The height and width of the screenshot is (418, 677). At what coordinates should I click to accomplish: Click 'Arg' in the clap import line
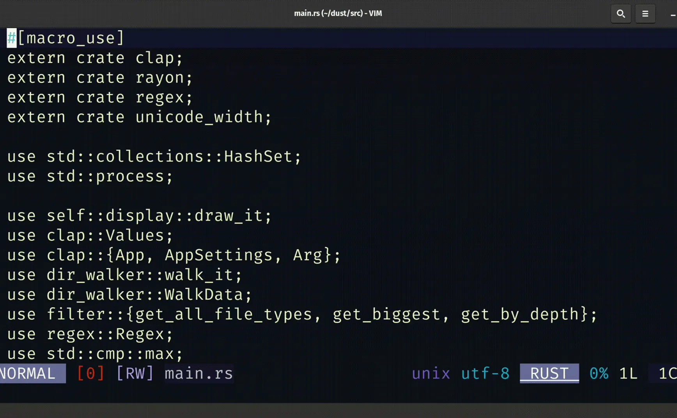(x=307, y=255)
